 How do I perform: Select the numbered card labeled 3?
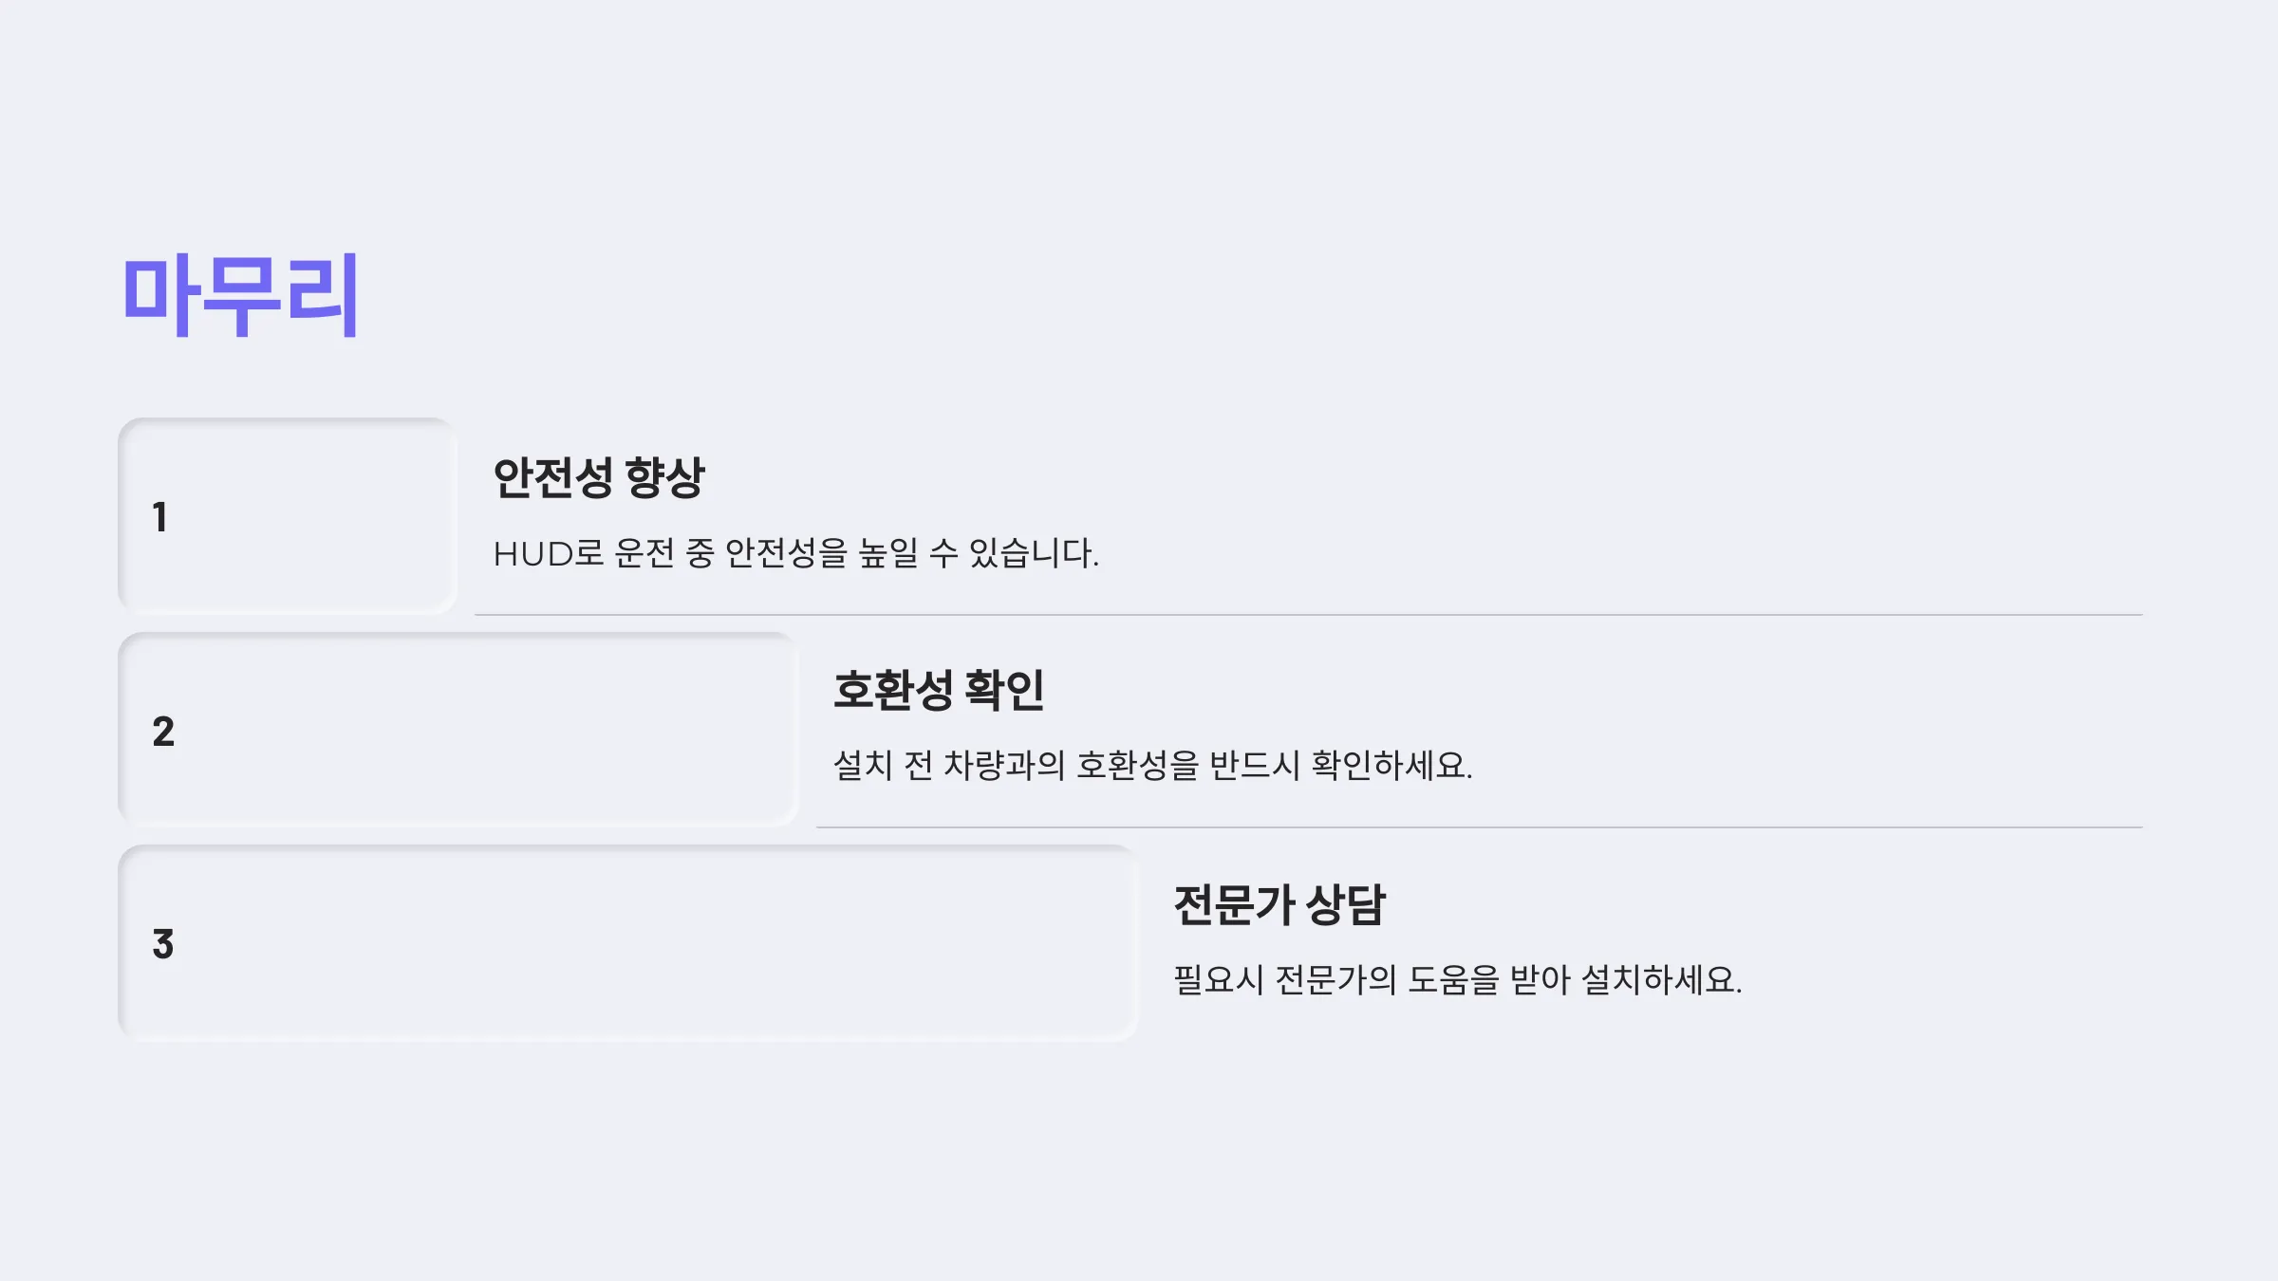627,942
